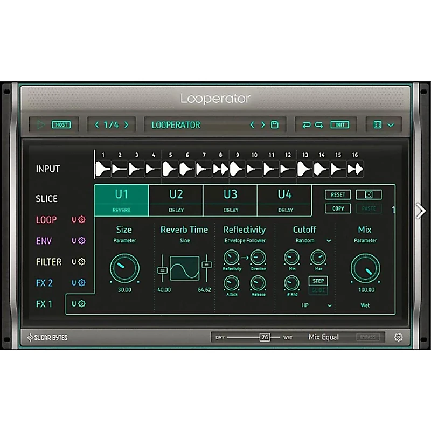
Task: Toggle HOST sync mode
Action: click(60, 124)
